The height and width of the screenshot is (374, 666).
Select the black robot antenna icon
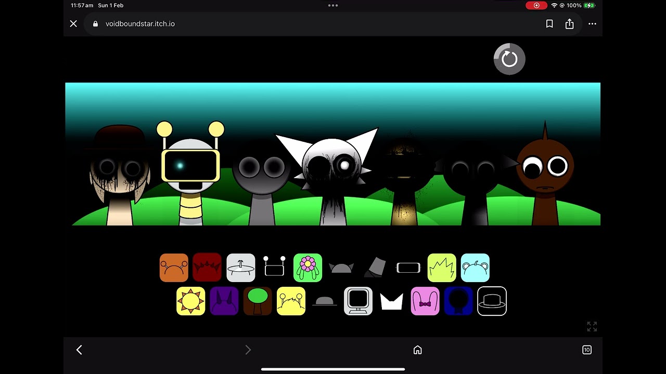point(274,266)
